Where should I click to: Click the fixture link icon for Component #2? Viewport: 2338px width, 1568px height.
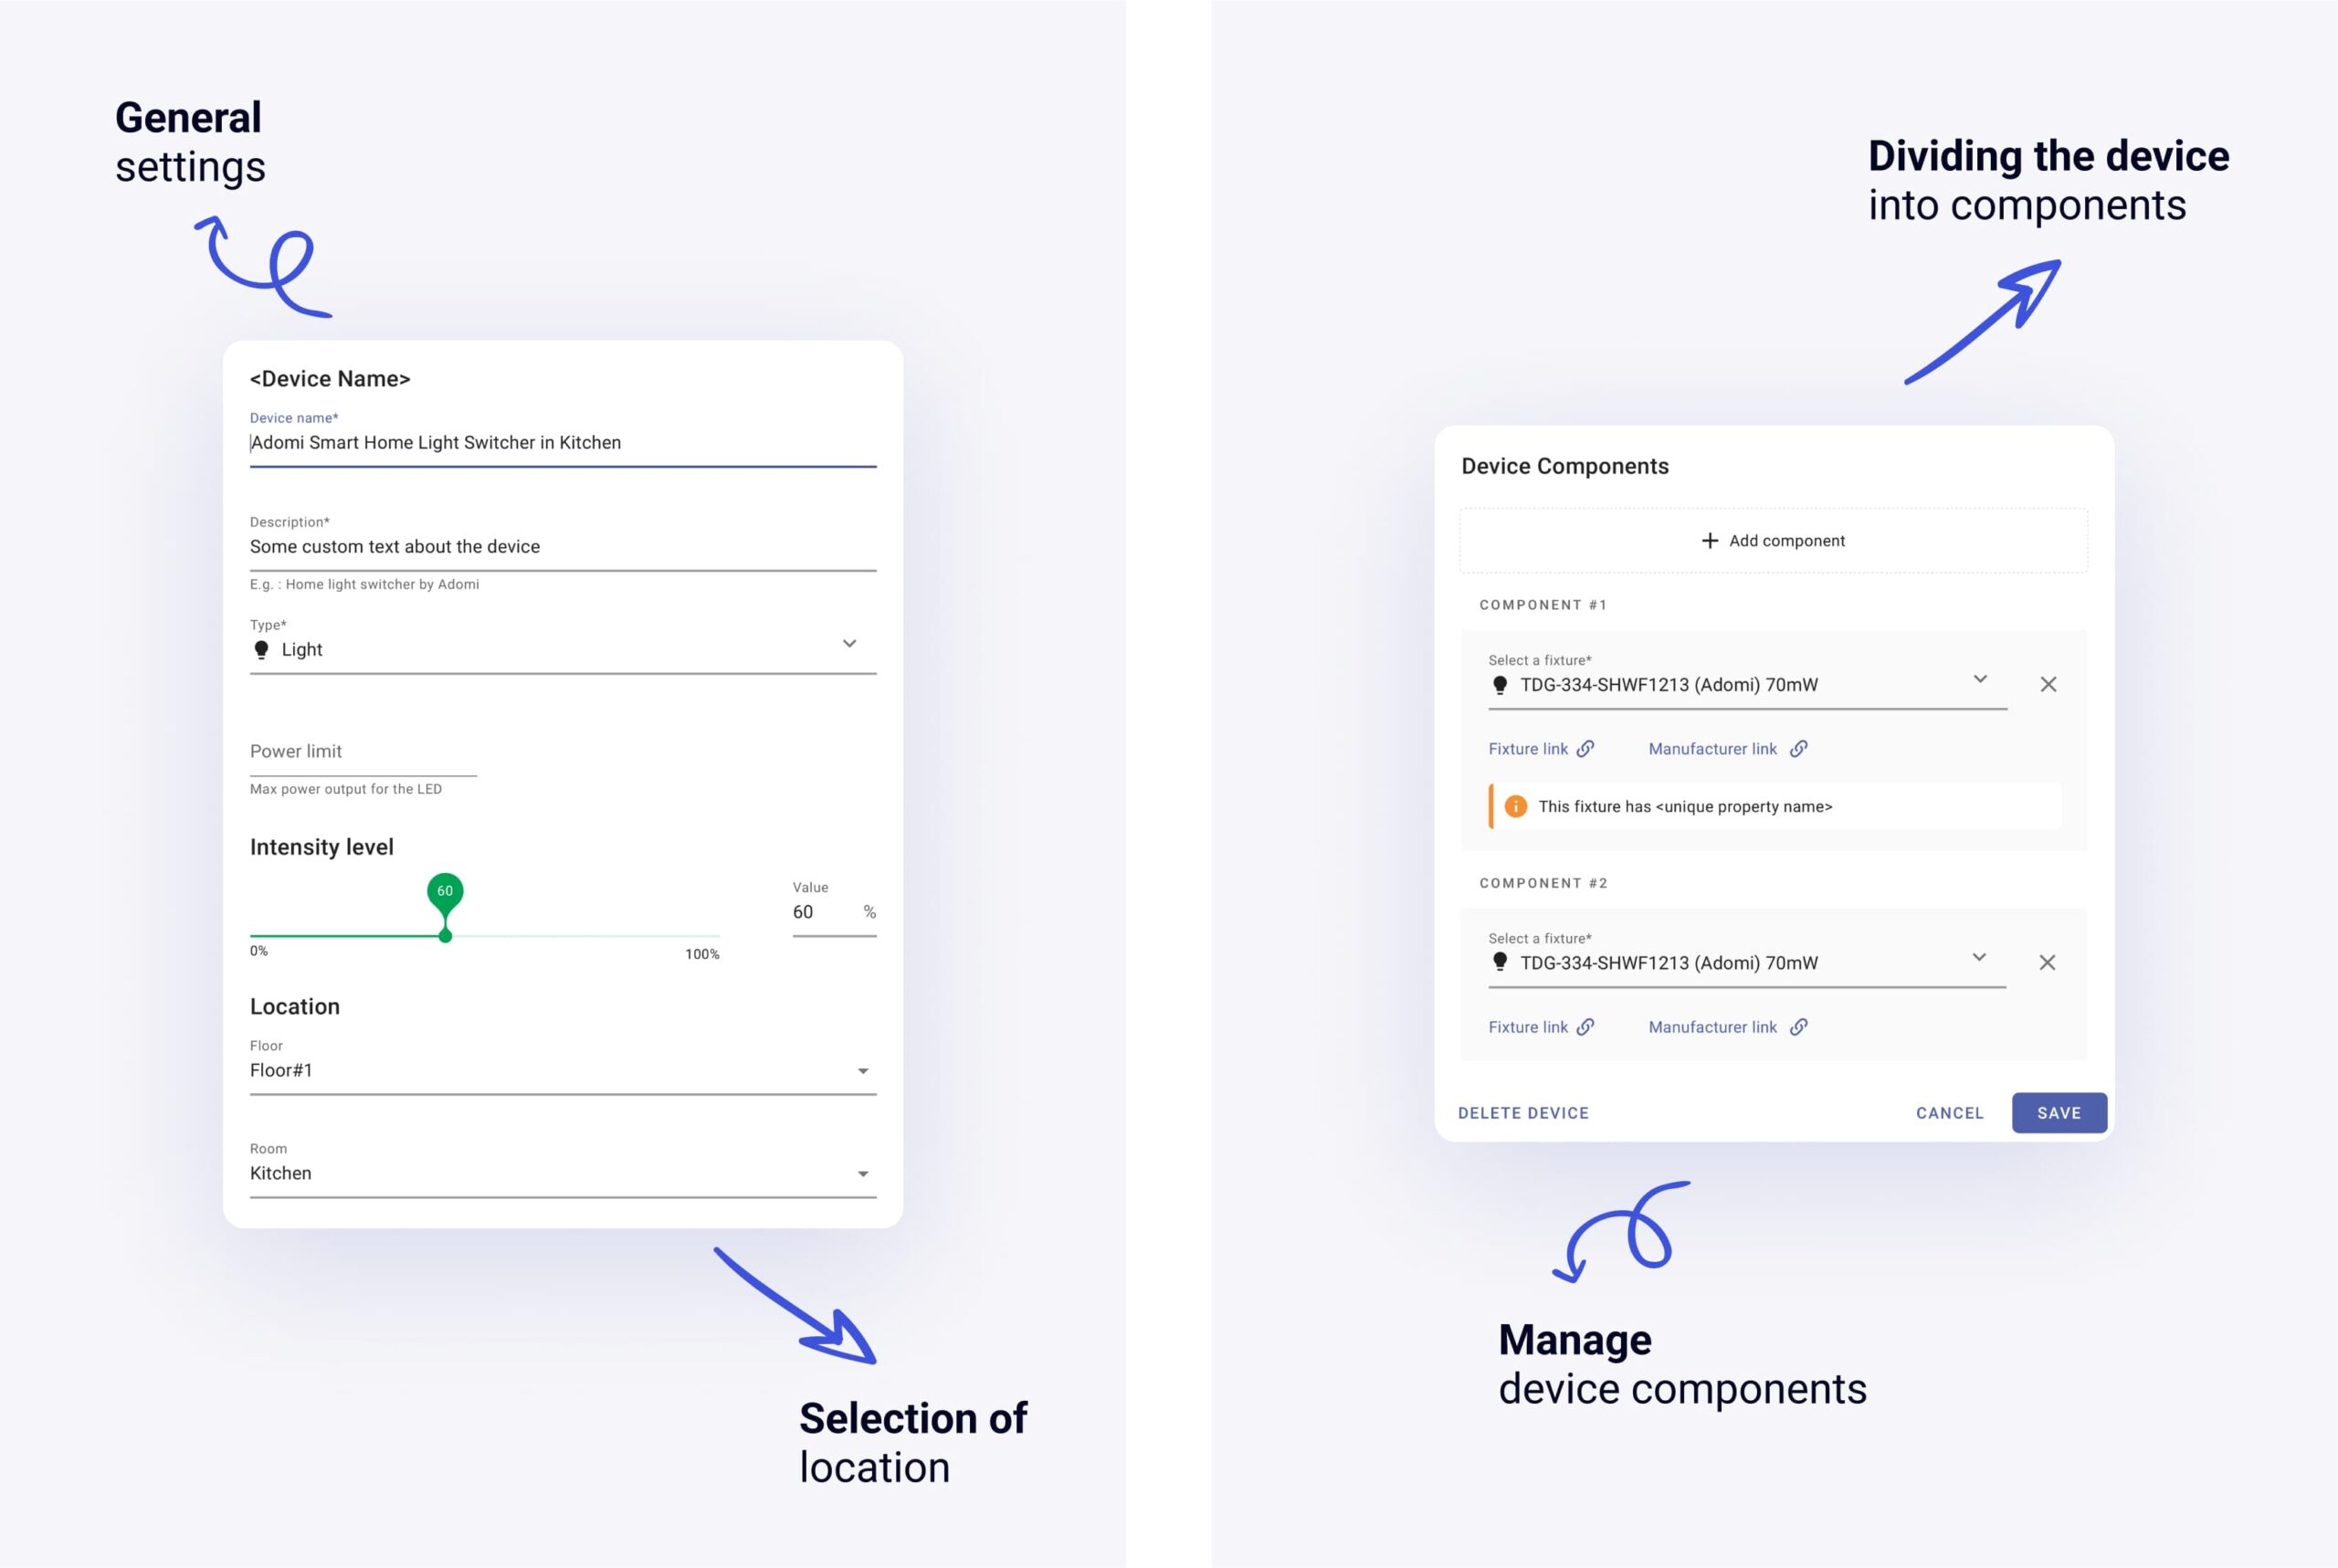tap(1587, 1027)
